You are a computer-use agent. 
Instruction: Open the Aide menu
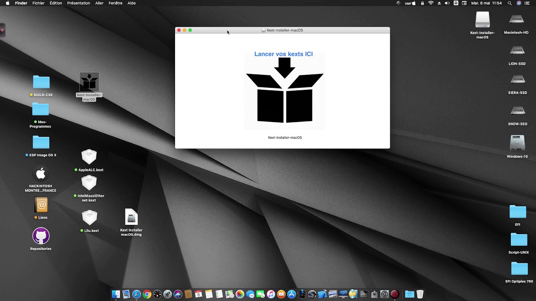(131, 3)
